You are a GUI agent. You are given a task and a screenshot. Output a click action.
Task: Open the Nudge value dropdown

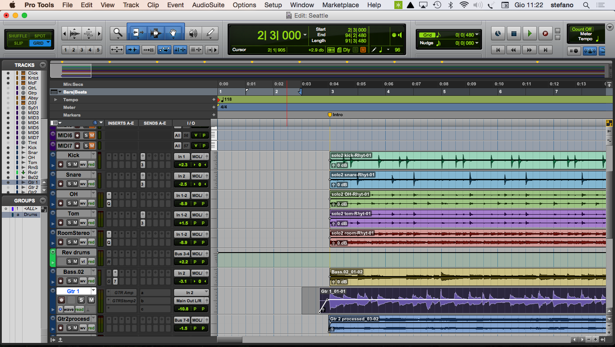click(x=477, y=43)
